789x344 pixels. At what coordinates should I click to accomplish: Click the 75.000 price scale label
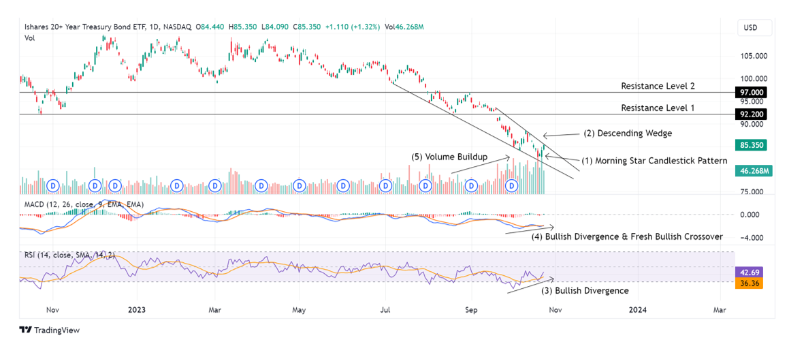click(752, 192)
